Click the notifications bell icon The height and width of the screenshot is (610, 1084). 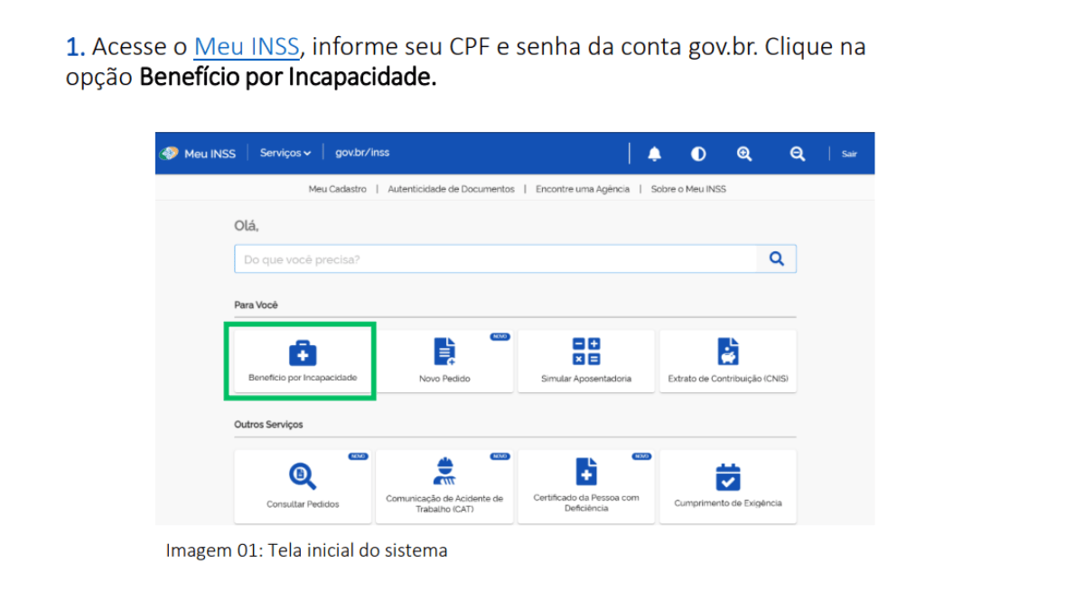coord(655,154)
